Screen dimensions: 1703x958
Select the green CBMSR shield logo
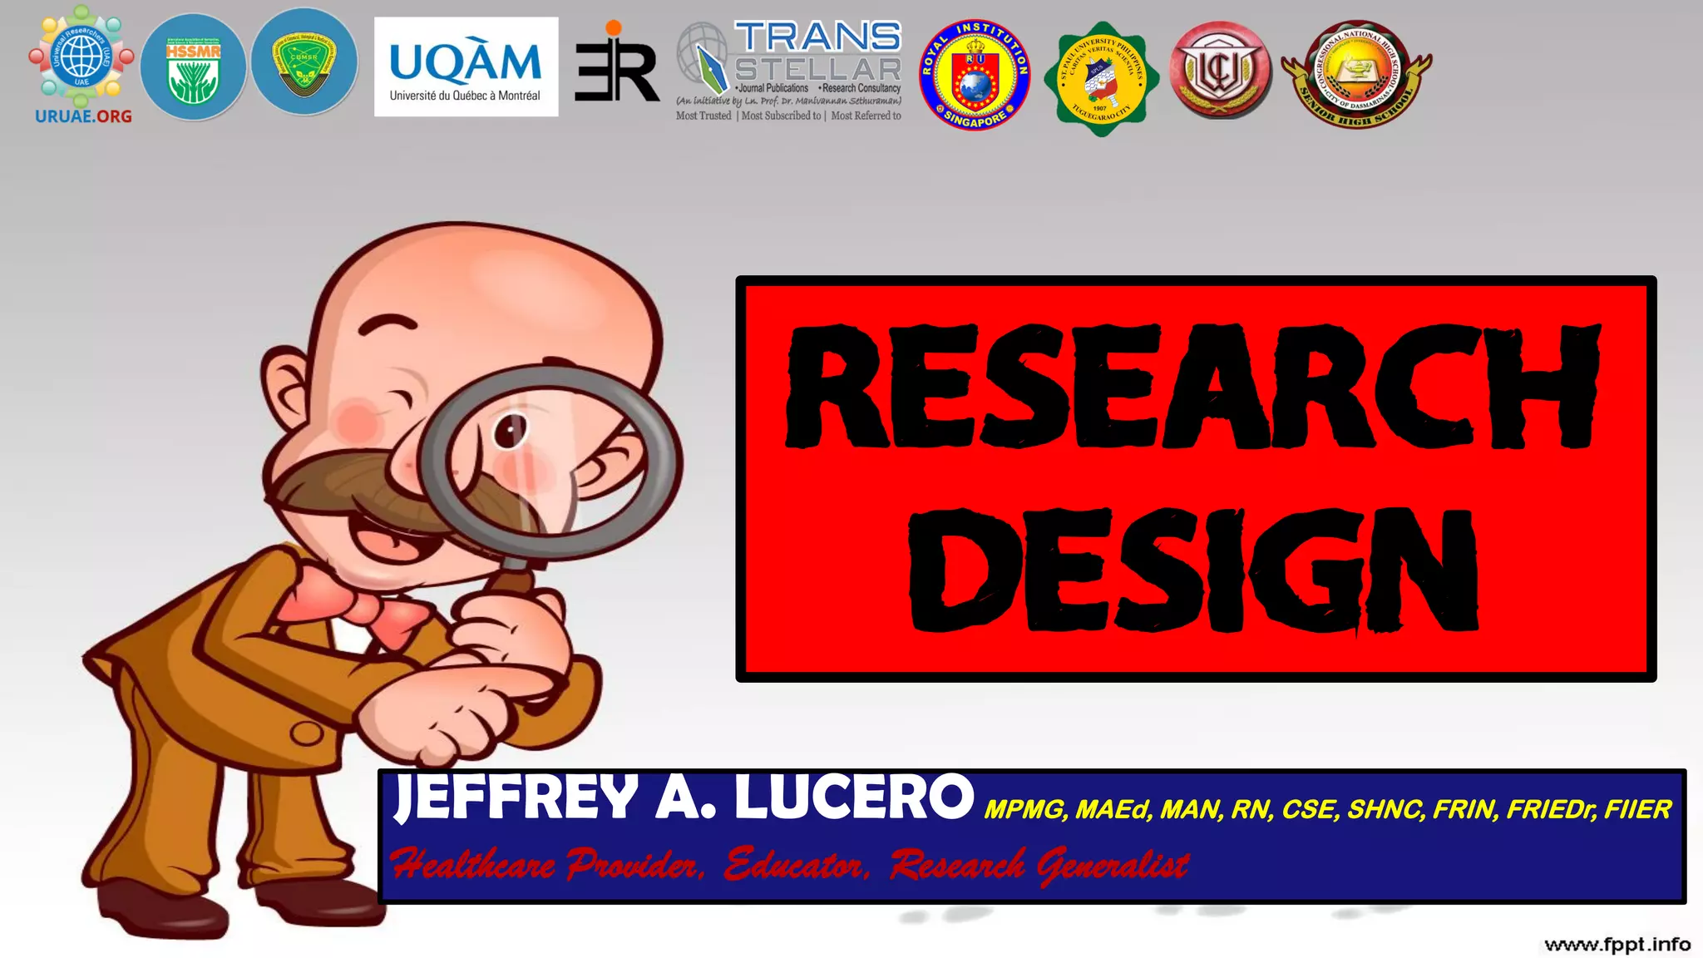304,63
